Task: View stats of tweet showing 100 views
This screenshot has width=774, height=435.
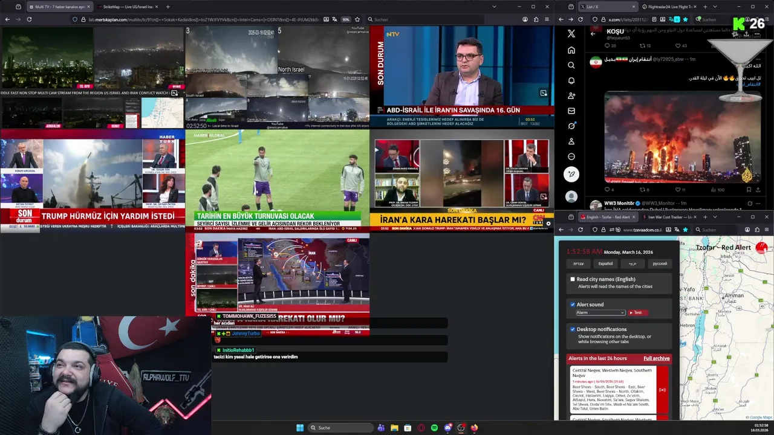Action: (x=717, y=190)
